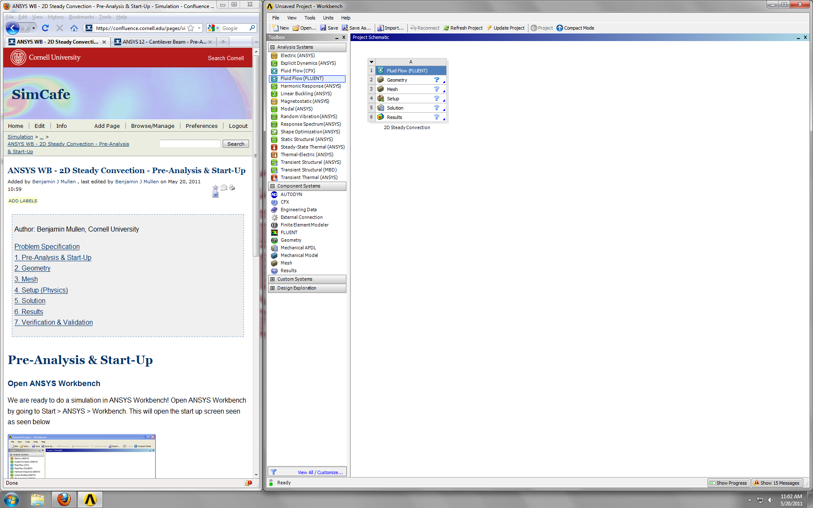
Task: Select Transient Thermal (ANSYS) in toolbox
Action: point(309,177)
